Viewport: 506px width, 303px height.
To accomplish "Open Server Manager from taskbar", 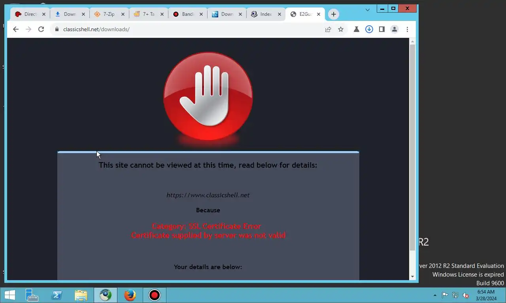I will pyautogui.click(x=32, y=295).
